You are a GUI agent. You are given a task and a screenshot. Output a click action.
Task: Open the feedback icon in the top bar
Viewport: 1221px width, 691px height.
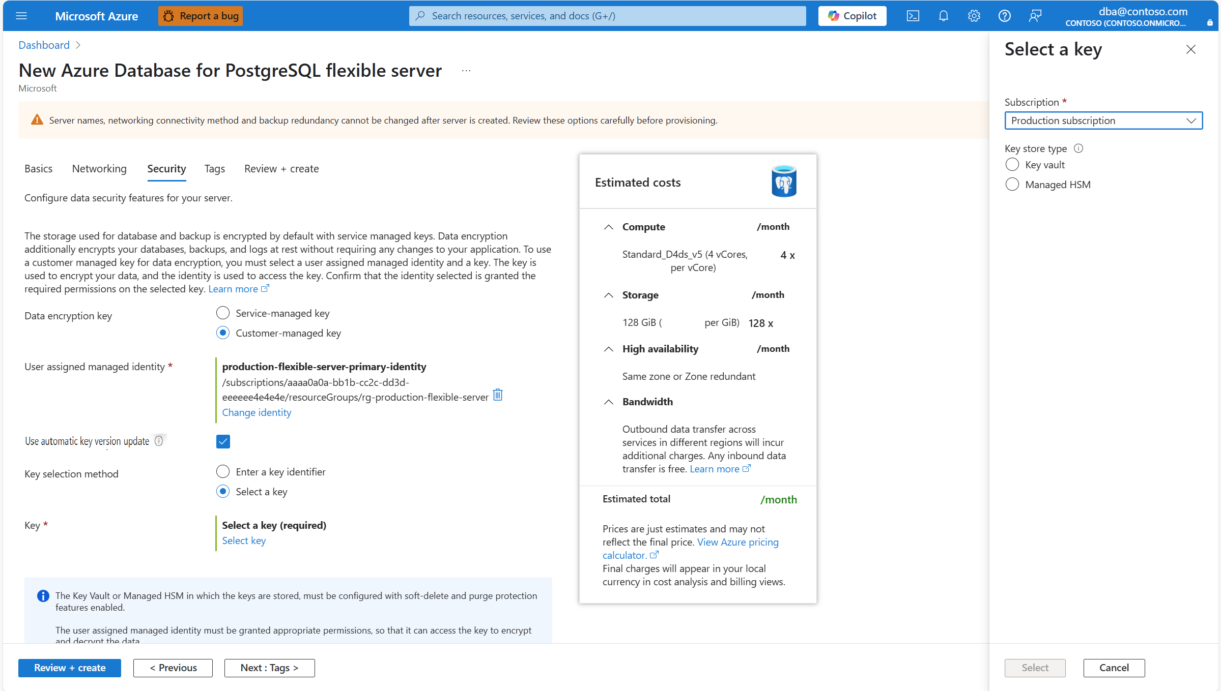[x=1035, y=16]
